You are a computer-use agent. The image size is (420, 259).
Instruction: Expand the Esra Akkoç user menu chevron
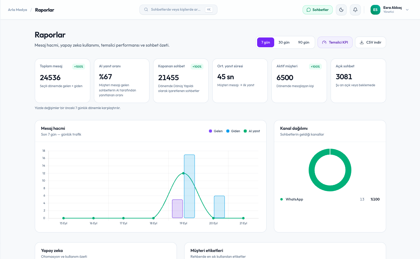click(407, 10)
